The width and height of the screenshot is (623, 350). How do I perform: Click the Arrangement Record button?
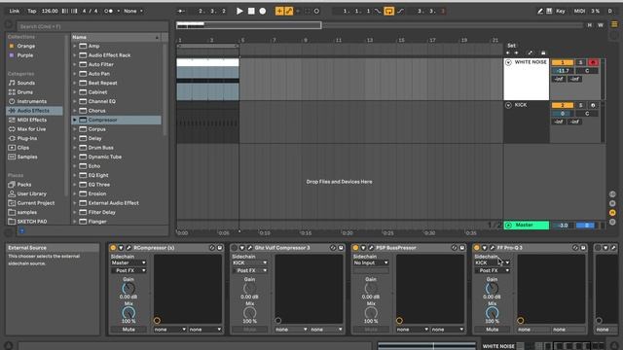pos(263,11)
